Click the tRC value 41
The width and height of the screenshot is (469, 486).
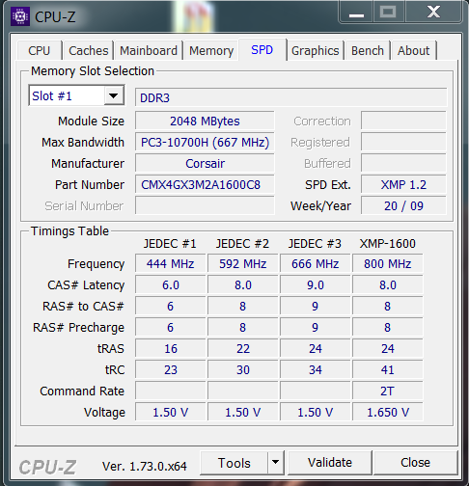tap(388, 369)
